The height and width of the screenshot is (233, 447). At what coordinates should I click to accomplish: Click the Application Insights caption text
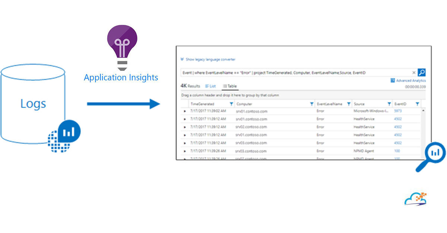tap(121, 78)
